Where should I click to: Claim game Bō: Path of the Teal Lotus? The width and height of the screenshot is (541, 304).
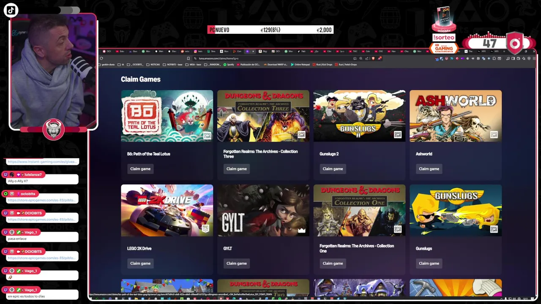coord(140,169)
